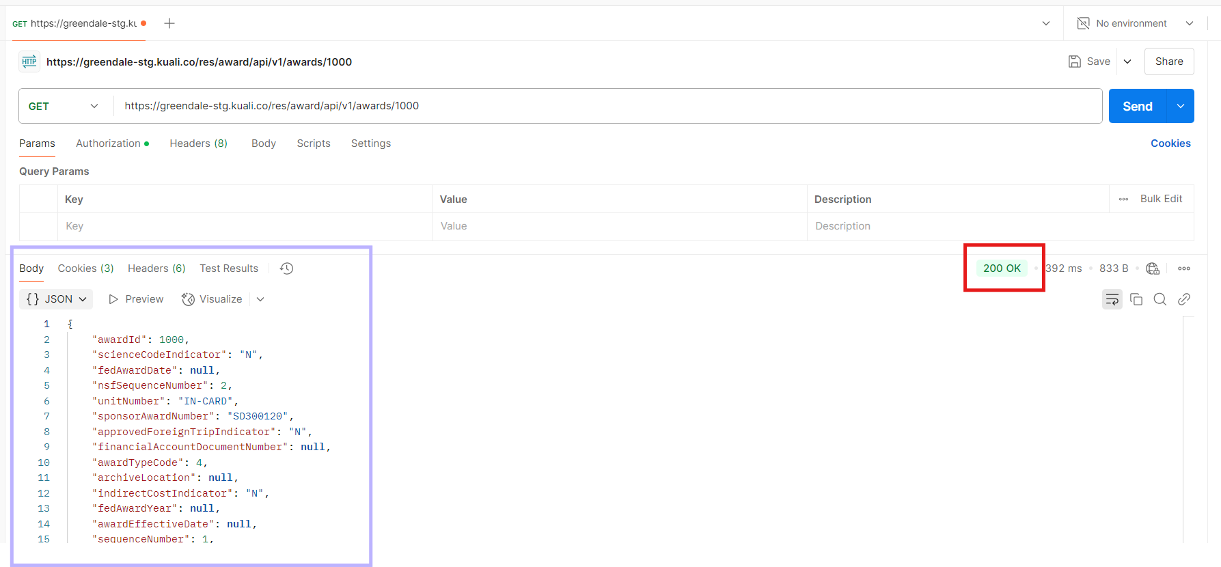Open the network globe info icon
Screen dimensions: 1221x567
coord(1153,268)
